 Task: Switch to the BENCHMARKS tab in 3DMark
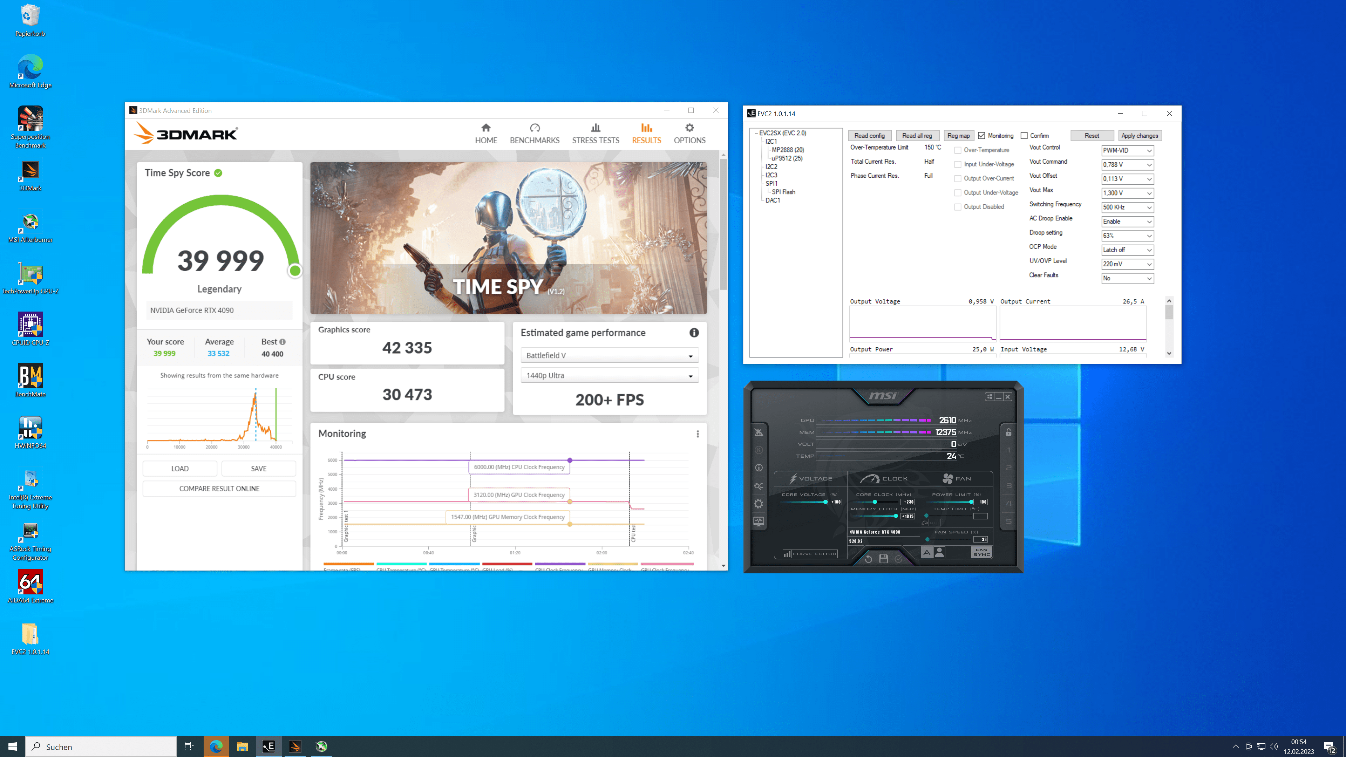pos(535,134)
